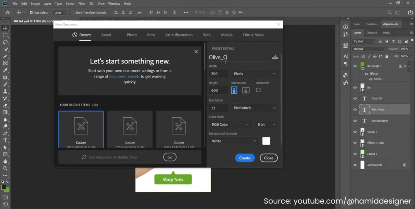Open Background Contents White dropdown
The height and width of the screenshot is (209, 415).
tap(234, 141)
